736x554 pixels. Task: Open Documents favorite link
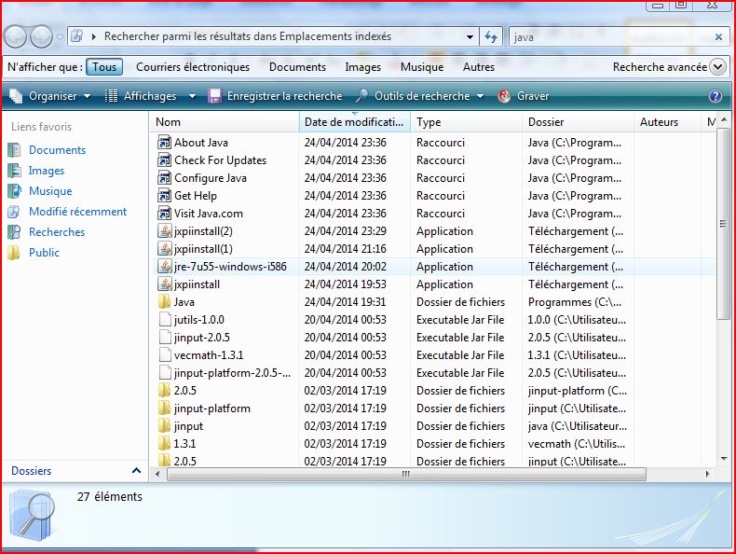(x=57, y=150)
